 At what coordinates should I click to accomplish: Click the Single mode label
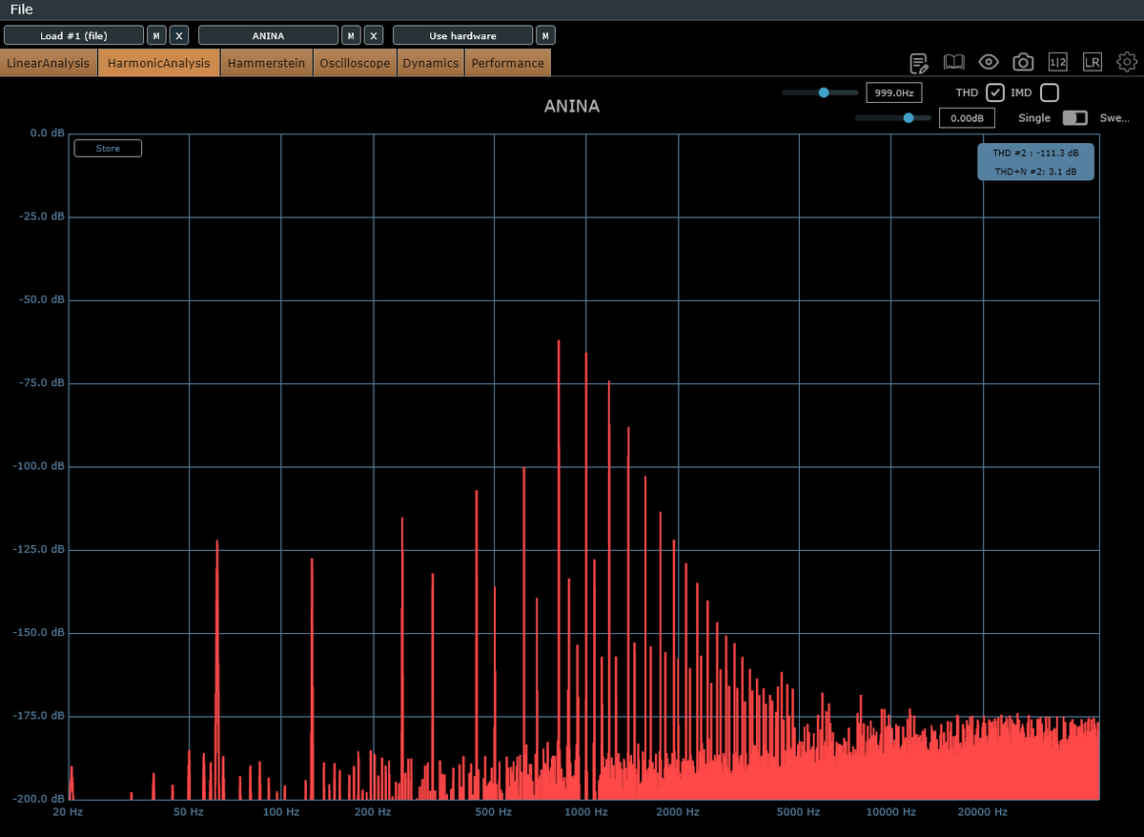1034,118
